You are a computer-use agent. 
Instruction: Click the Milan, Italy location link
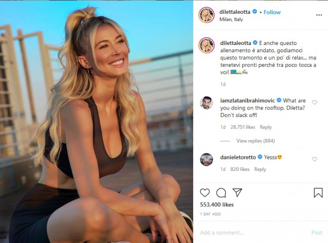tap(231, 20)
